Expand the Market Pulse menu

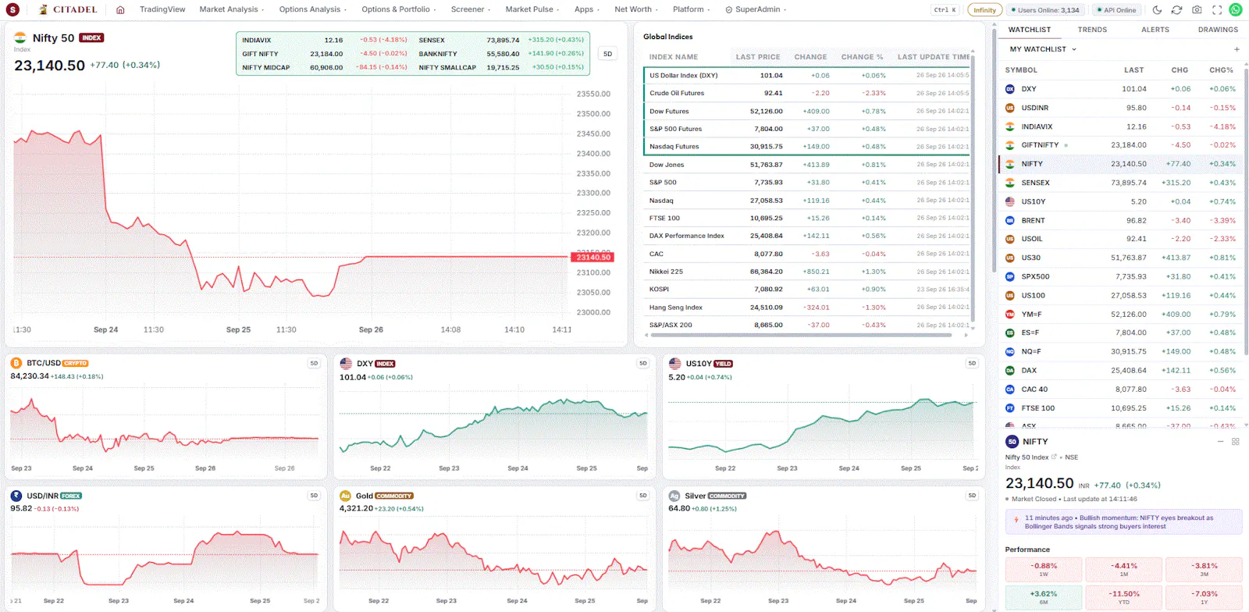(532, 9)
